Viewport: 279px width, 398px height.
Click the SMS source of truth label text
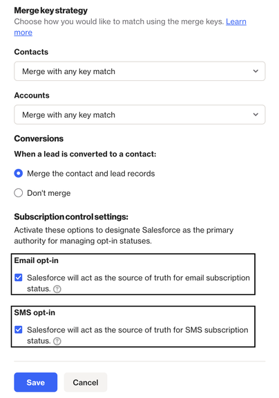point(137,335)
